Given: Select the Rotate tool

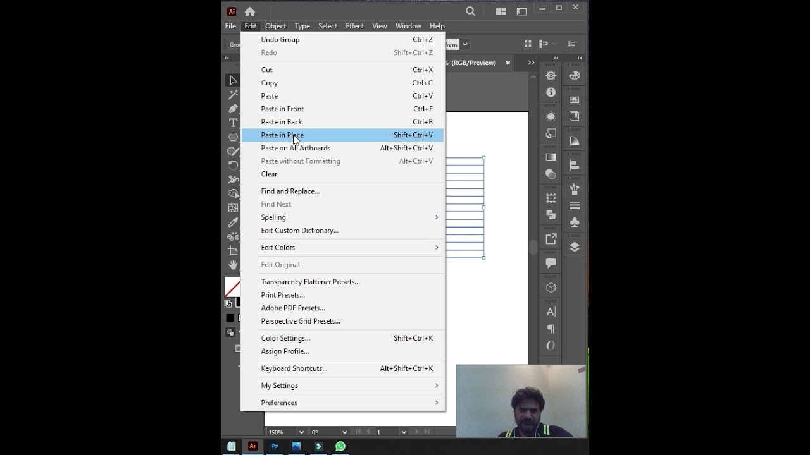Looking at the screenshot, I should pyautogui.click(x=233, y=165).
